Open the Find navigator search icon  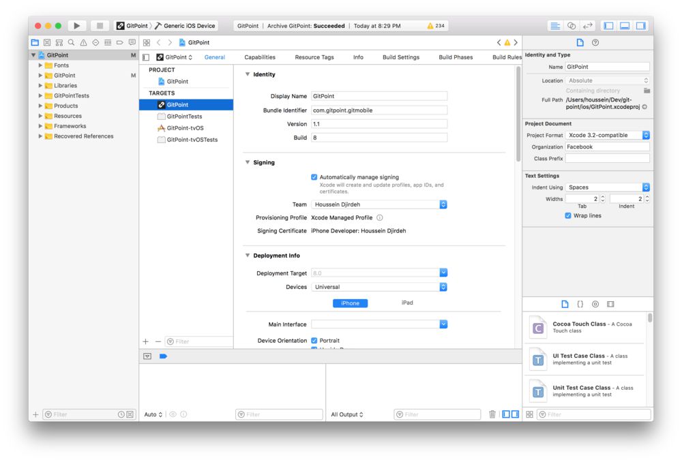point(71,42)
